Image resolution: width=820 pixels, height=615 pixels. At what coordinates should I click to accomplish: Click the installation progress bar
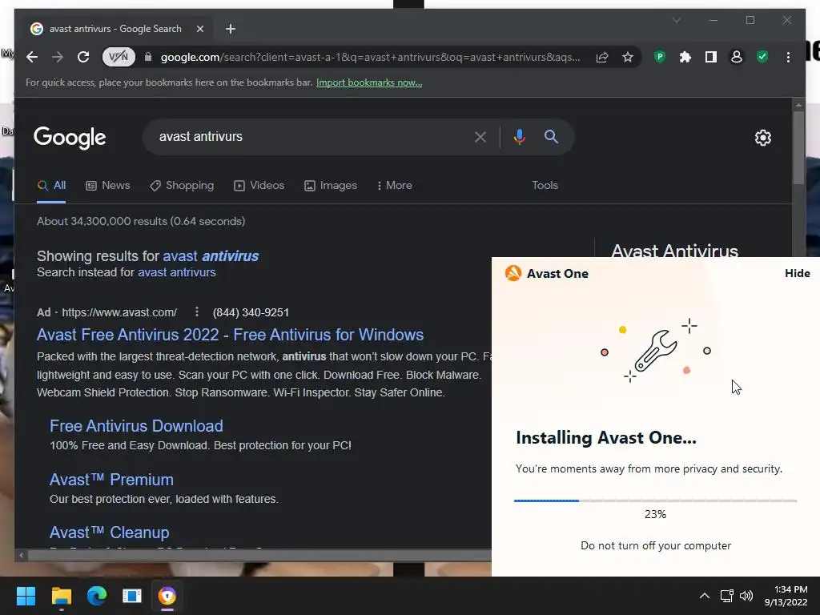pos(655,500)
